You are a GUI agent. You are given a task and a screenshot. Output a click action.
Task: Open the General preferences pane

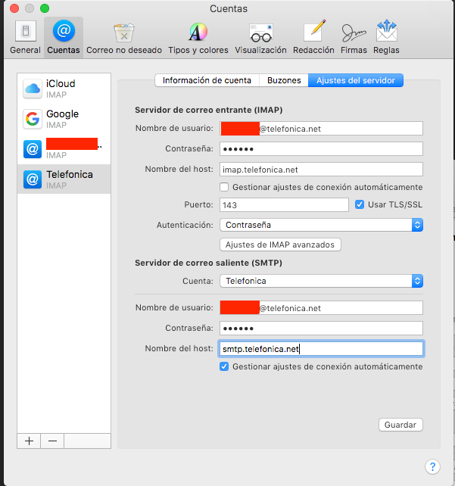click(x=25, y=37)
